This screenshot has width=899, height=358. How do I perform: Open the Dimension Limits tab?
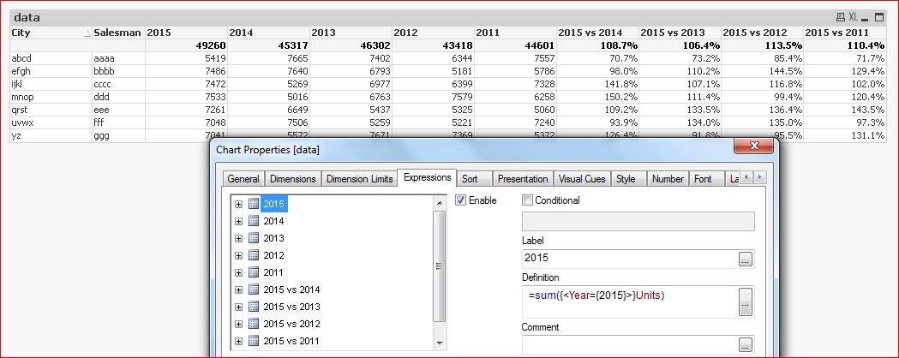(x=359, y=179)
